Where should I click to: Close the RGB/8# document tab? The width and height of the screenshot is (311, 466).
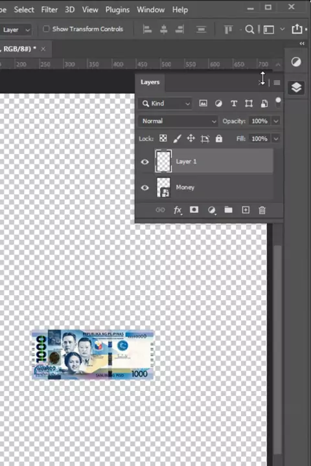43,49
